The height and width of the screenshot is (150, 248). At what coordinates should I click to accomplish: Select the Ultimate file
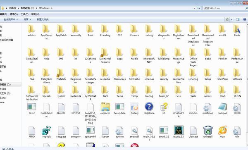[x=193, y=132]
